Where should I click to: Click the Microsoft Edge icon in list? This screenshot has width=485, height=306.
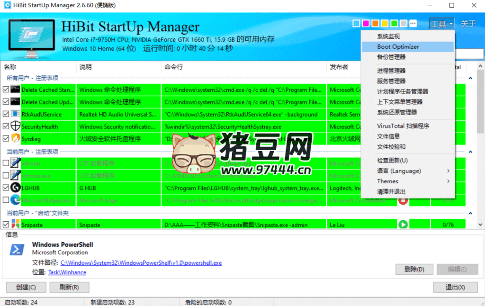click(x=15, y=200)
